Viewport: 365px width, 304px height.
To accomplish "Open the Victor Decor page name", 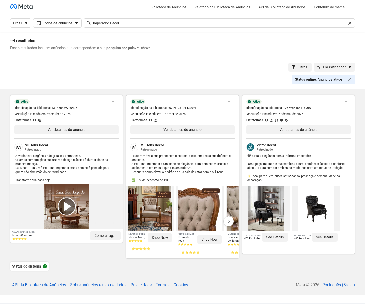I will tap(266, 145).
